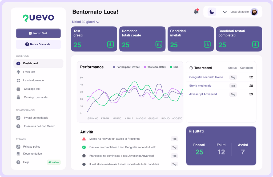Viewport: 273px width, 177px height.
Task: Click the MAGGIO label on the chart axis
Action: point(141,118)
